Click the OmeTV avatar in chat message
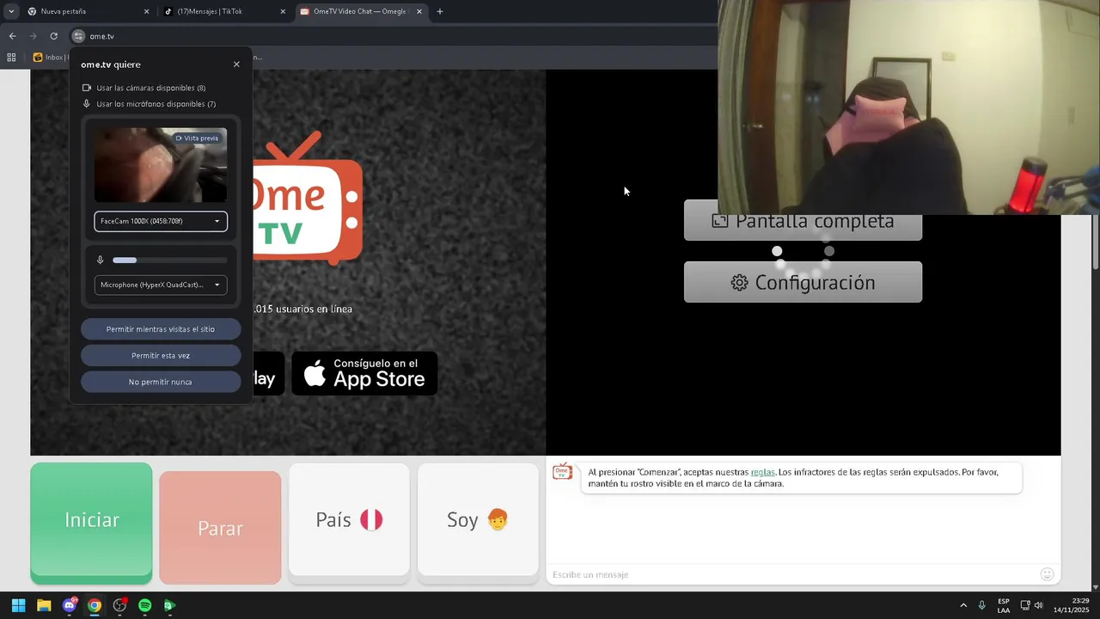The height and width of the screenshot is (619, 1100). coord(562,472)
